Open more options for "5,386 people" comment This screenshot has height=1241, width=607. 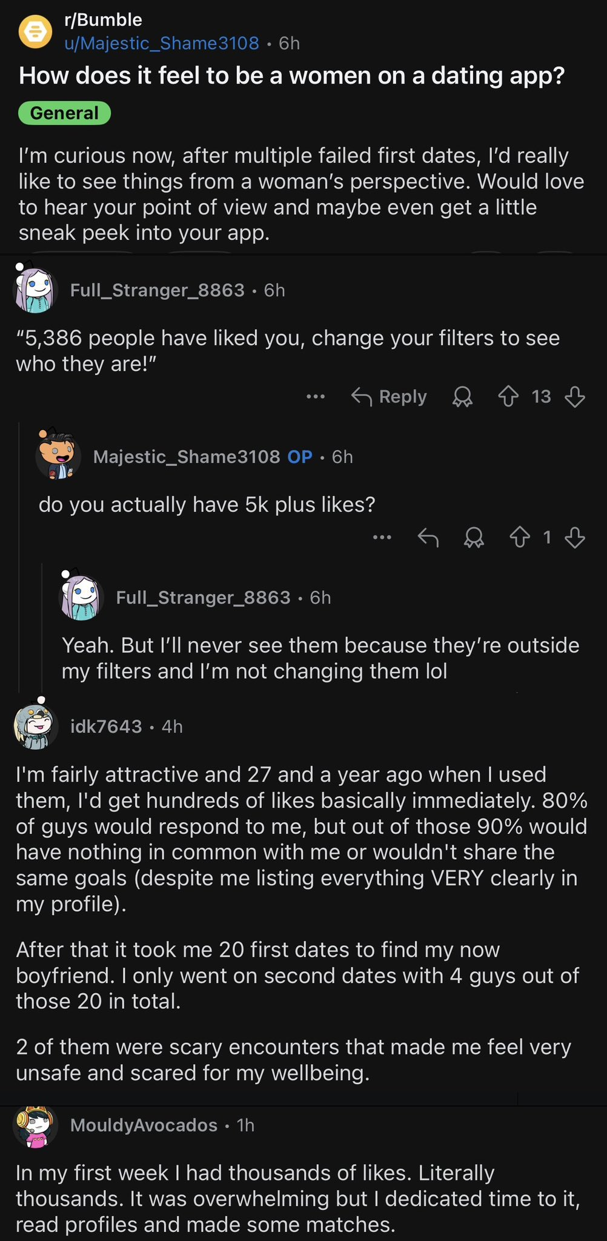point(316,397)
